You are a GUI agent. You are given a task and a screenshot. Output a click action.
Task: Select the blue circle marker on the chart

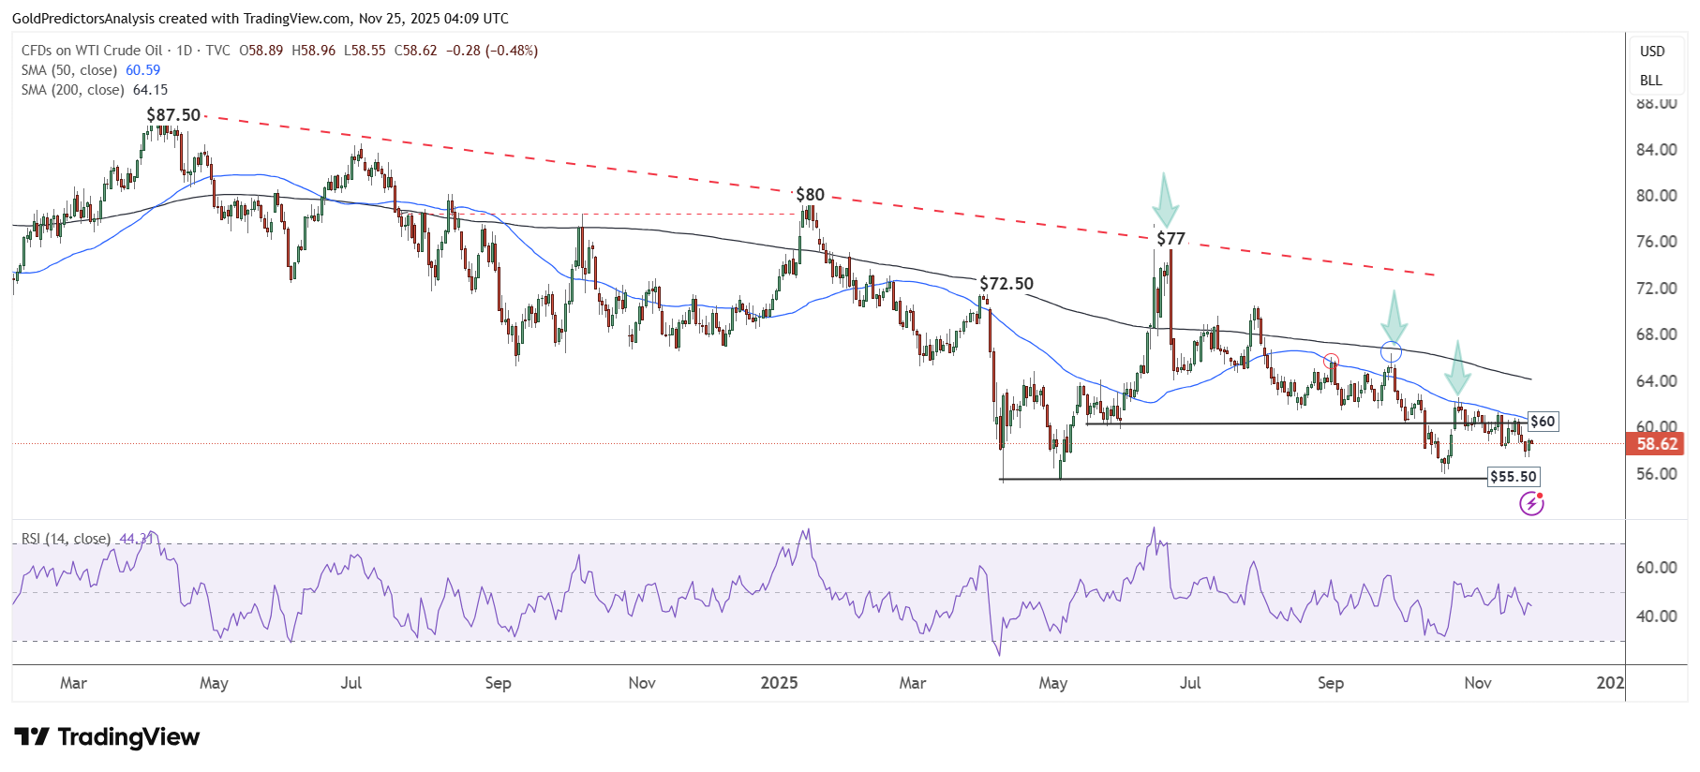(x=1391, y=352)
